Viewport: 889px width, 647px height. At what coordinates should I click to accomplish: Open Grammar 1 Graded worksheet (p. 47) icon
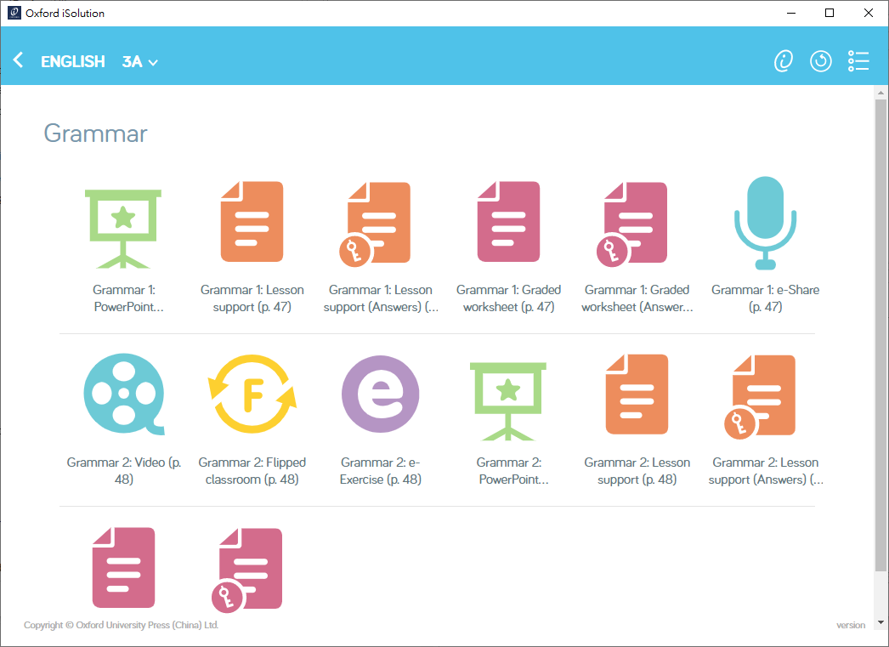point(508,222)
